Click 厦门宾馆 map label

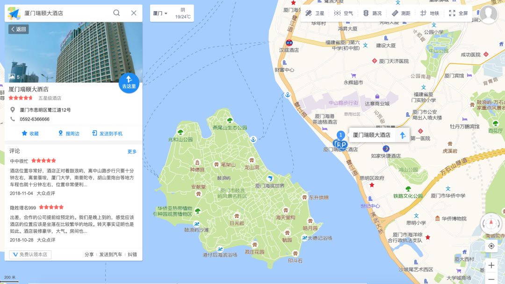click(x=454, y=76)
